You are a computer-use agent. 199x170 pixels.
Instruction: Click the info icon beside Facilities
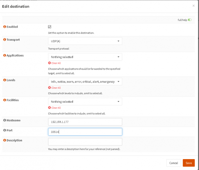4,100
